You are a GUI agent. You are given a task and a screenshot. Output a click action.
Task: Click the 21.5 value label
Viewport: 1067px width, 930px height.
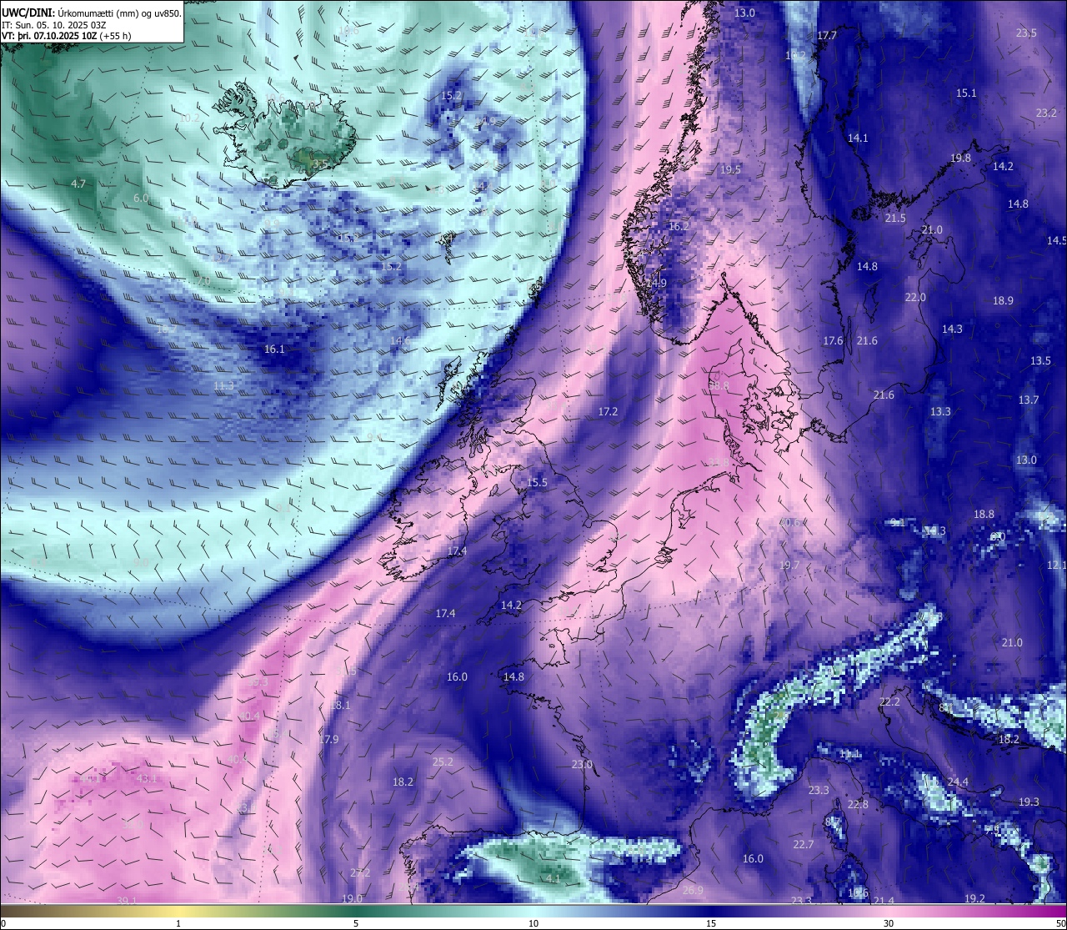pyautogui.click(x=895, y=218)
